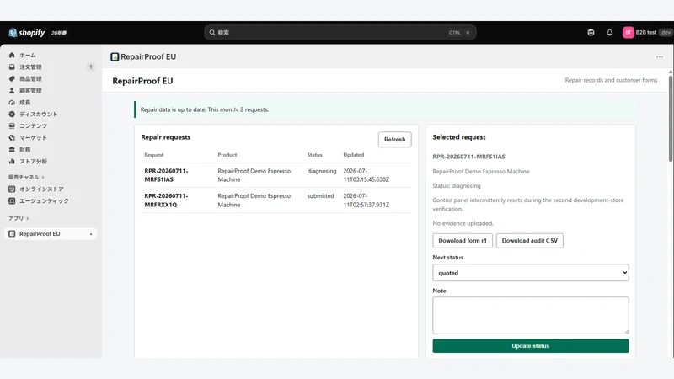Click the Refresh button
This screenshot has height=379, width=674.
[394, 139]
